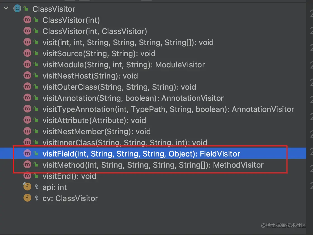Click public access icon beside visitAttribute
The image size is (313, 235).
pos(36,120)
